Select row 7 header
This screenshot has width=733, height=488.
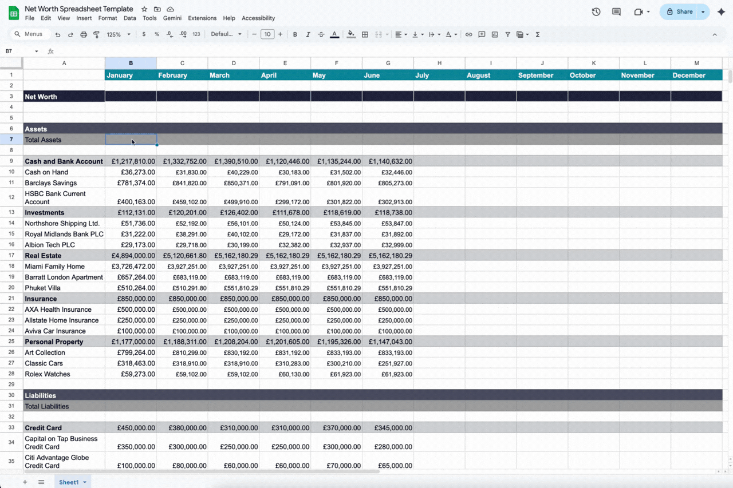pyautogui.click(x=11, y=140)
